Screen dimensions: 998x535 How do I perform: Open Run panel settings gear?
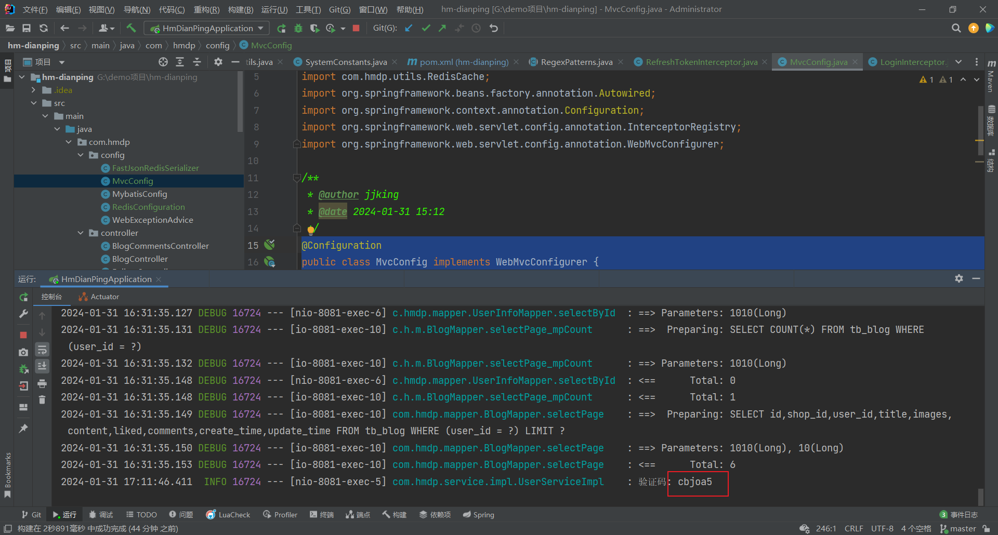point(959,278)
